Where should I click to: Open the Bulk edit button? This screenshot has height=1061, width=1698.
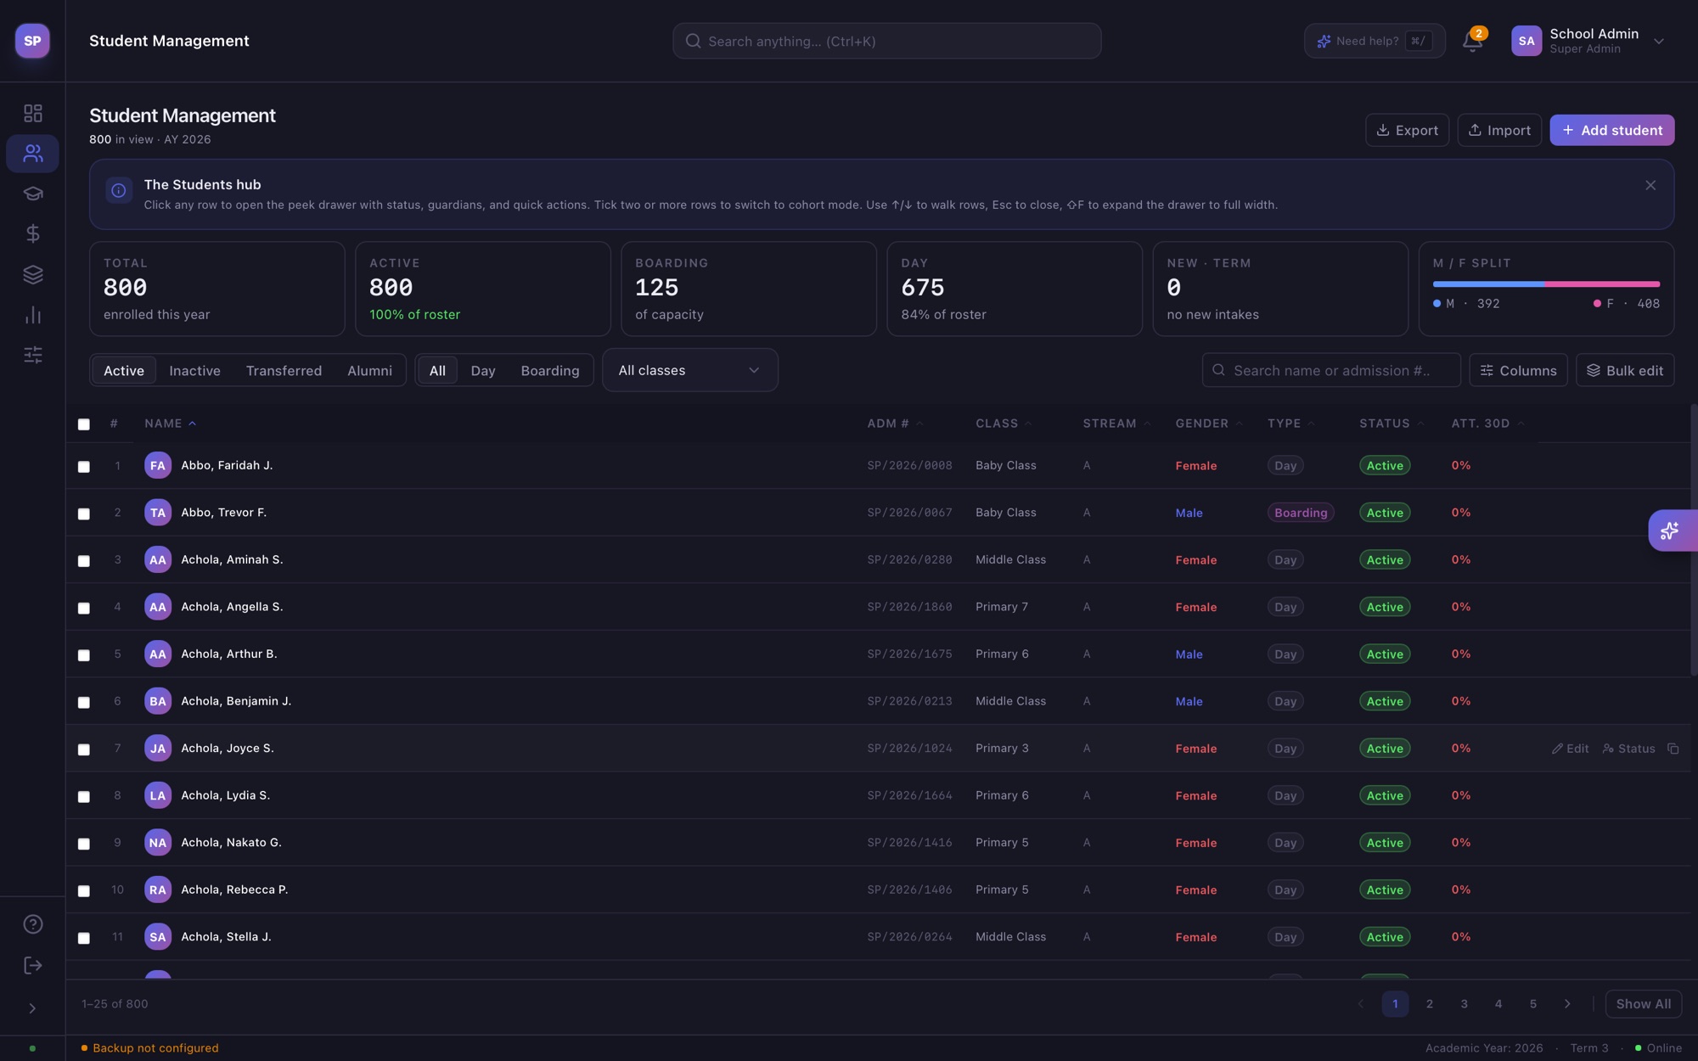pos(1625,371)
